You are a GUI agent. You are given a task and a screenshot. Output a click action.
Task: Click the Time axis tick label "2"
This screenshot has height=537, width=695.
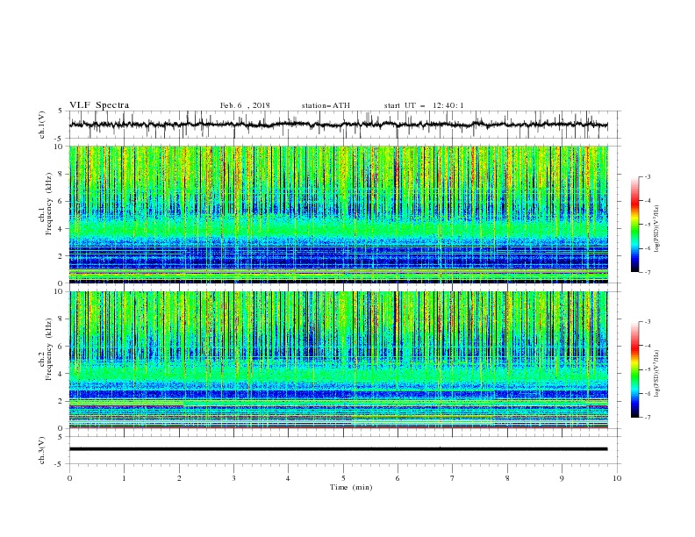[179, 478]
